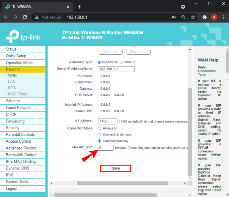
Task: Choose Connect on demand mode
Action: tap(99, 135)
